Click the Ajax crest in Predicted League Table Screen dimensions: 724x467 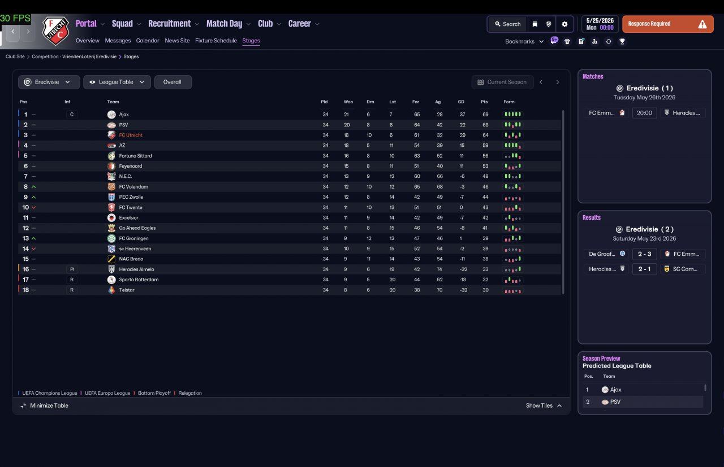pos(605,390)
